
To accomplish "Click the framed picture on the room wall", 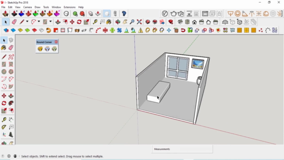I will tap(197, 64).
